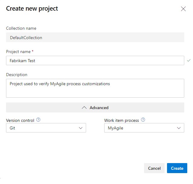This screenshot has width=193, height=184.
Task: Close the Create new project dialog
Action: [x=183, y=9]
